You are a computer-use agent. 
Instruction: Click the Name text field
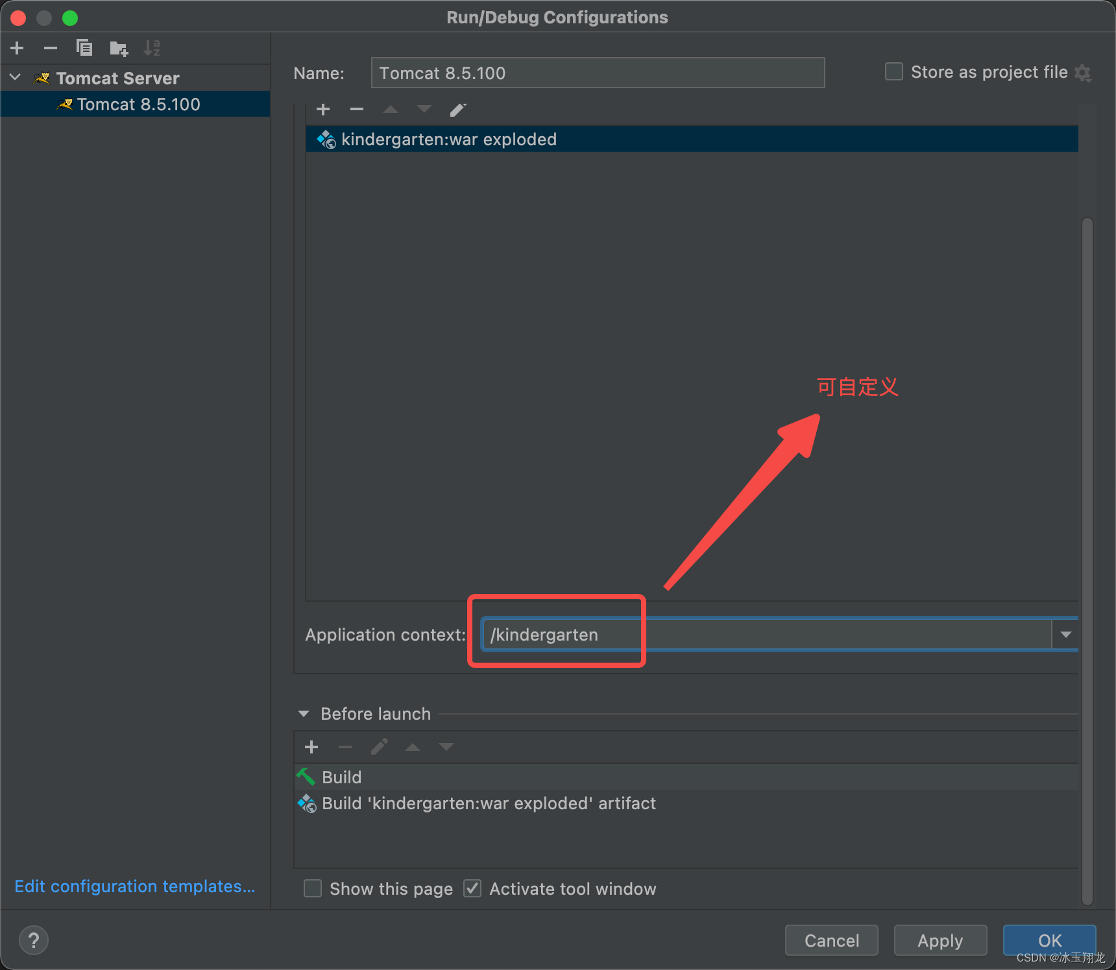tap(597, 73)
